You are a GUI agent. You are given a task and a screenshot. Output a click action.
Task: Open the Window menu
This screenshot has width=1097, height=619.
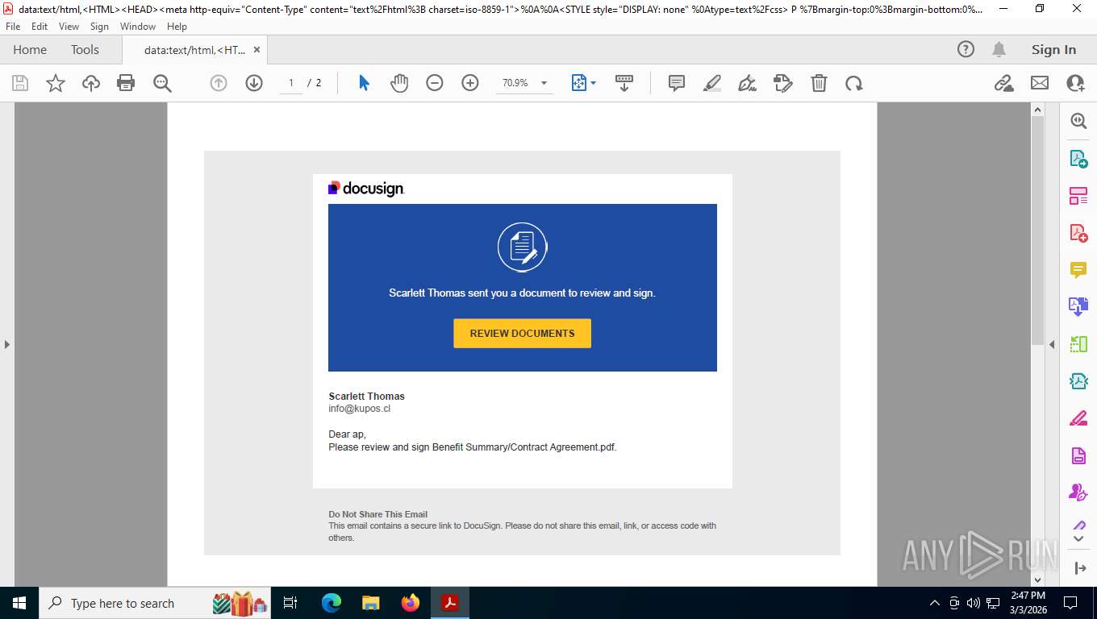(x=138, y=27)
